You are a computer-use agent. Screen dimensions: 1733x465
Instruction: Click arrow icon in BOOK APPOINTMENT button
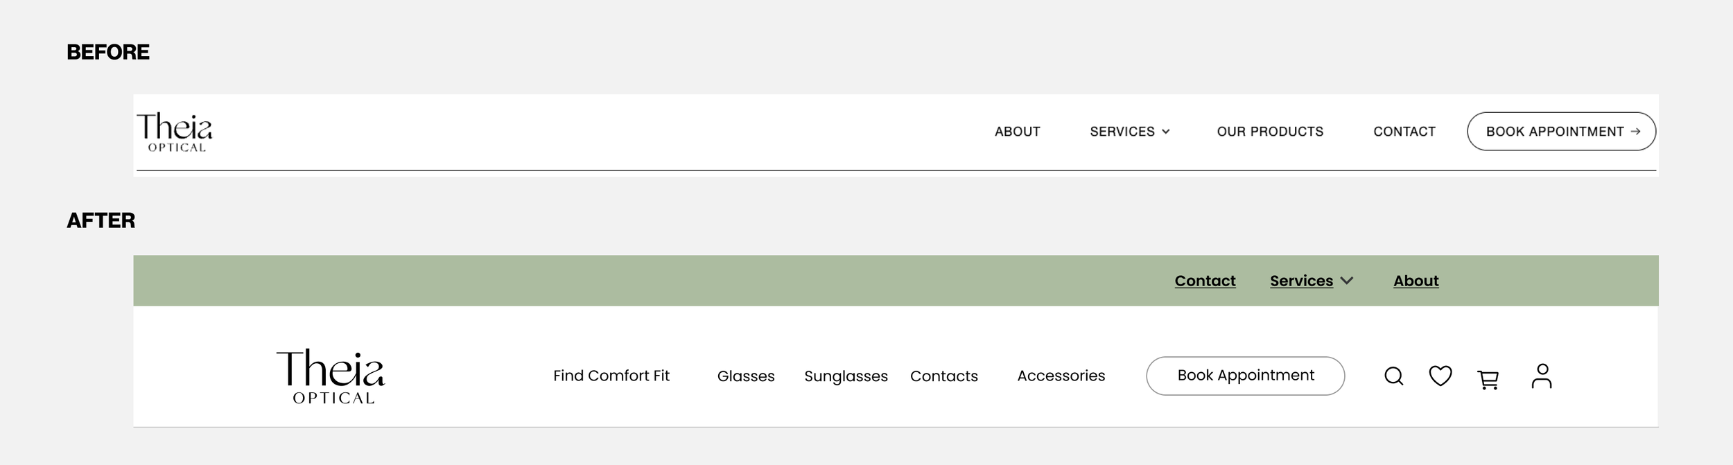point(1635,132)
